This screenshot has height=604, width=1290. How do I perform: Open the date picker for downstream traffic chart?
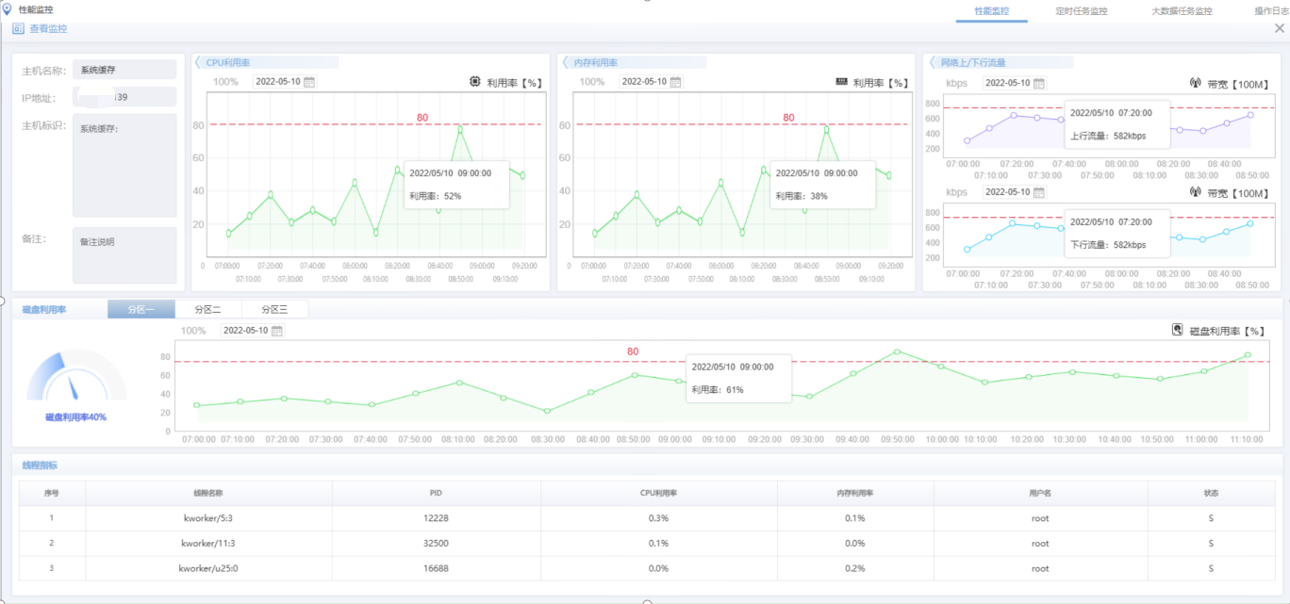pos(1038,192)
